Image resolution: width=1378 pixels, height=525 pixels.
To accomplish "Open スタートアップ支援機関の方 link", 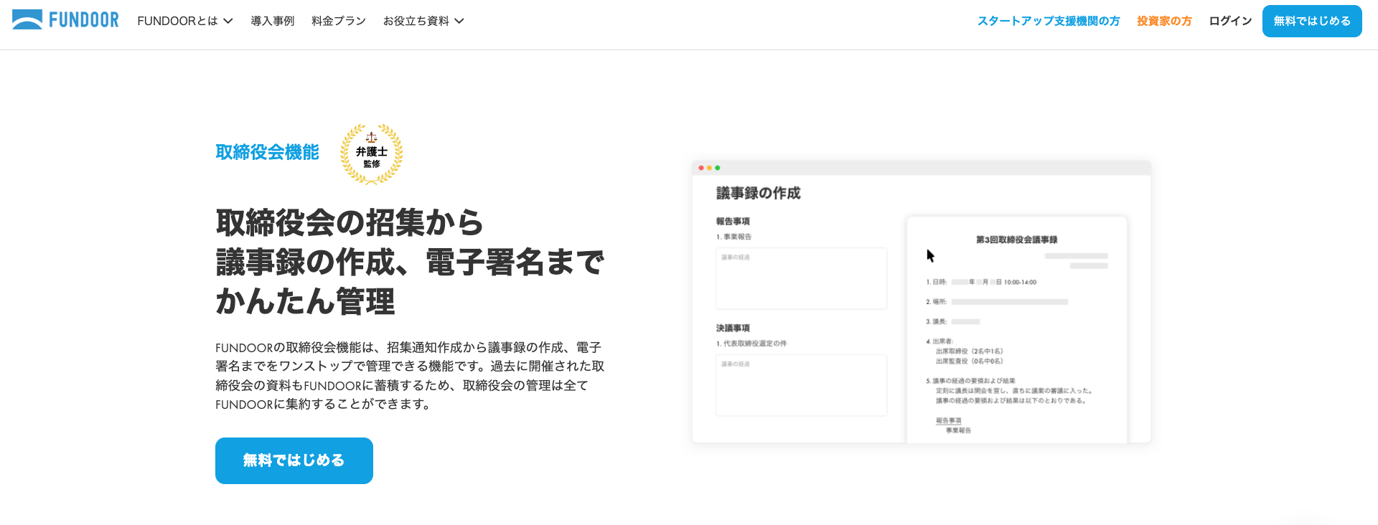I will [x=1049, y=22].
